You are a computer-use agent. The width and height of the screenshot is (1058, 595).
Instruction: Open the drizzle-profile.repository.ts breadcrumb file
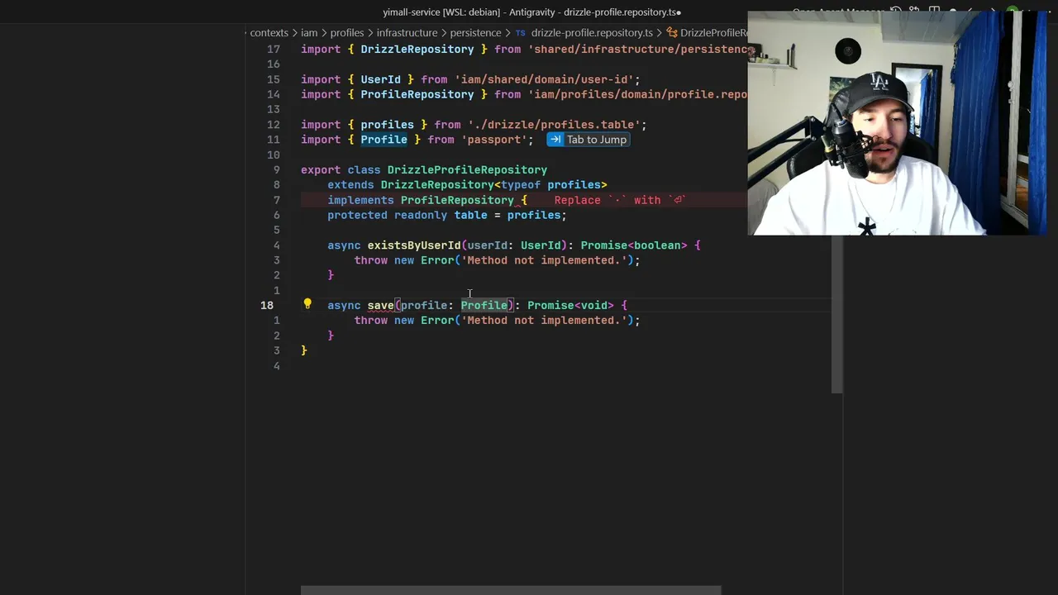click(x=592, y=33)
